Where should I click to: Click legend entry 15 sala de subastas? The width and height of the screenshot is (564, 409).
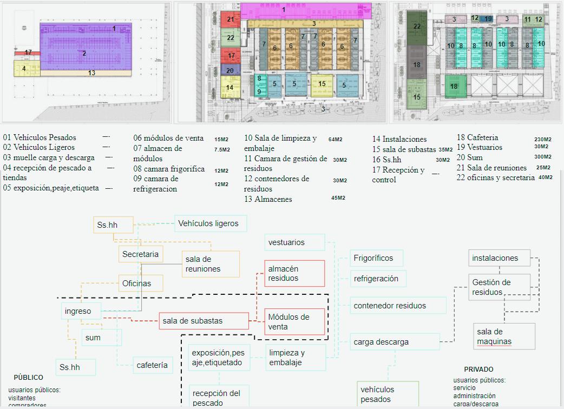point(404,149)
